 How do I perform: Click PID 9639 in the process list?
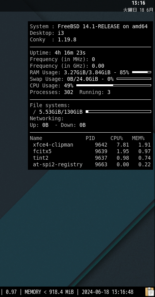coord(101,152)
